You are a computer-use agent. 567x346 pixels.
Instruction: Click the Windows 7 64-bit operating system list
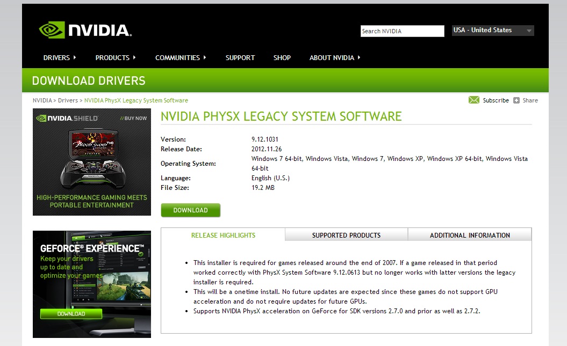pyautogui.click(x=390, y=164)
